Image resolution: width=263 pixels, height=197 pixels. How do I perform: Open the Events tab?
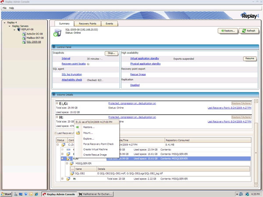tap(110, 23)
